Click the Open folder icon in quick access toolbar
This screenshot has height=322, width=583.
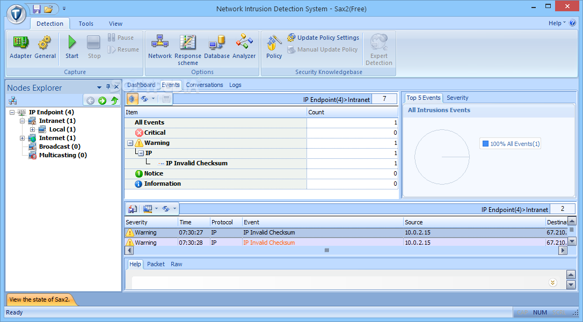click(48, 9)
